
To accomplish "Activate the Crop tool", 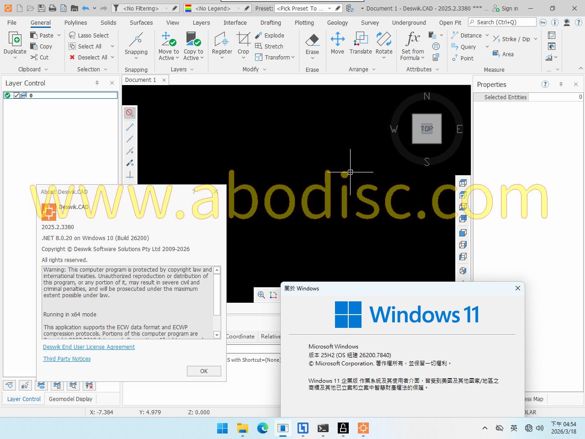I will pos(243,43).
